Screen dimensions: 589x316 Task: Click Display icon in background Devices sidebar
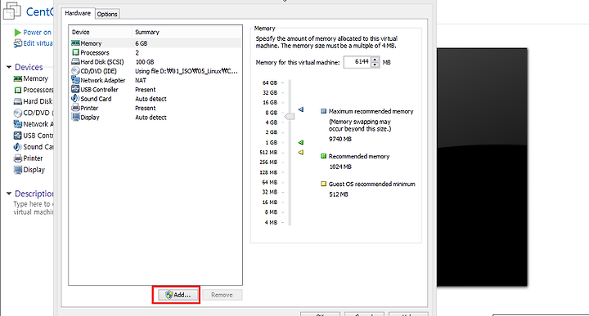[x=18, y=170]
